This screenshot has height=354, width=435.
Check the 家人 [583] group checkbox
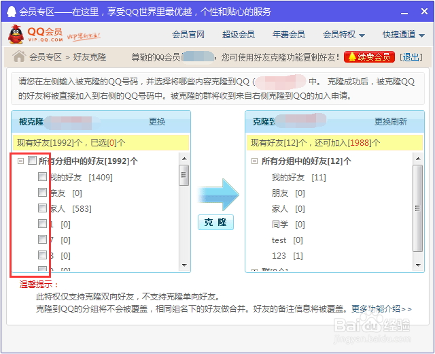(x=42, y=208)
